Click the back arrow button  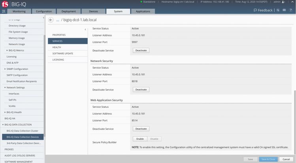tap(51, 20)
